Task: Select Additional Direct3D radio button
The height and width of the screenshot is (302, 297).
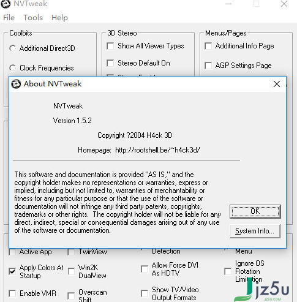Action: [x=13, y=48]
